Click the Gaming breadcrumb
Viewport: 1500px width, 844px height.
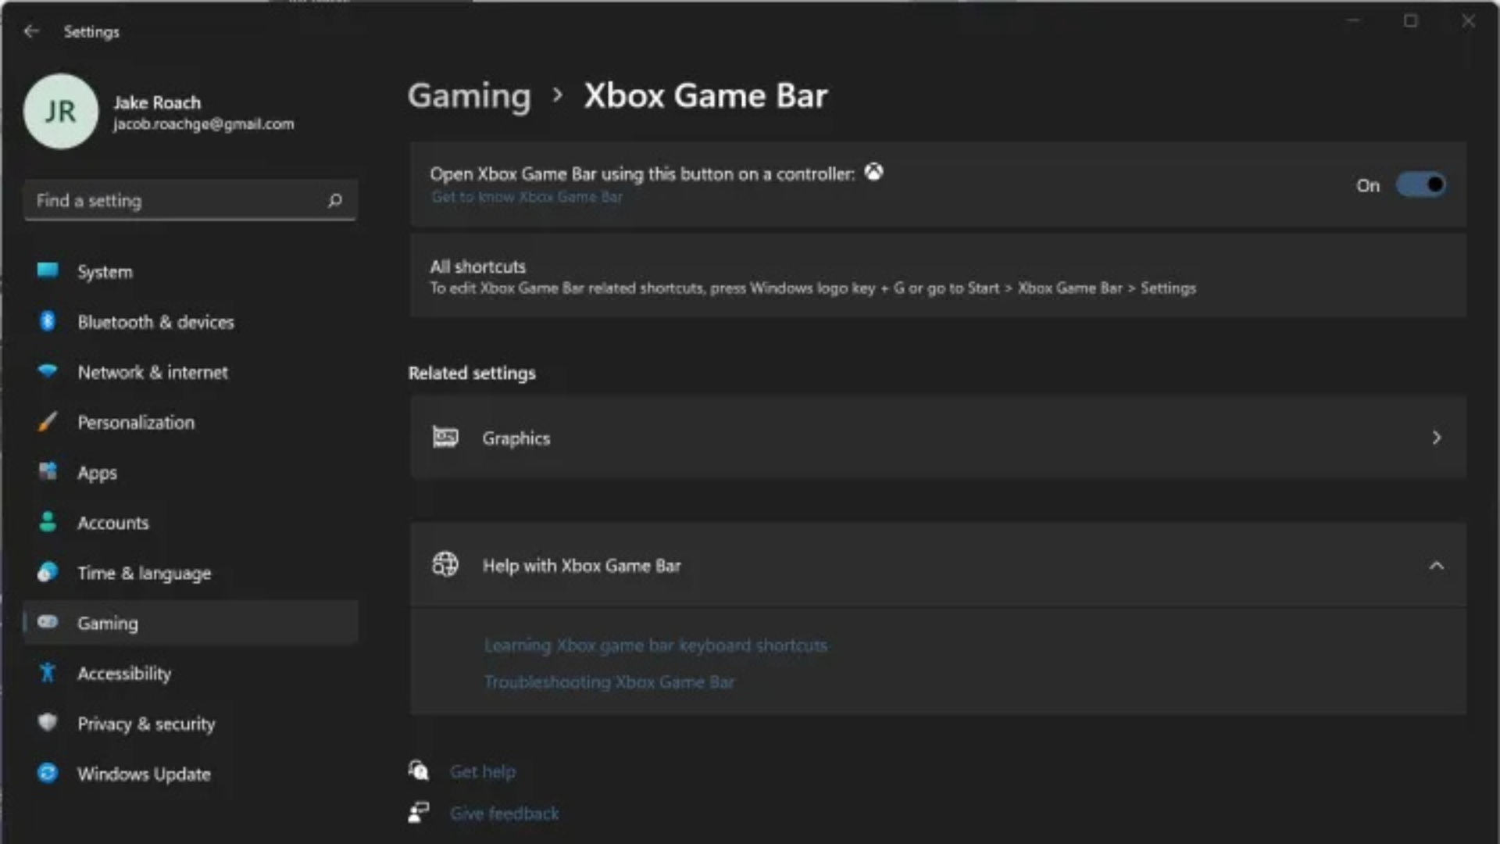(x=469, y=95)
